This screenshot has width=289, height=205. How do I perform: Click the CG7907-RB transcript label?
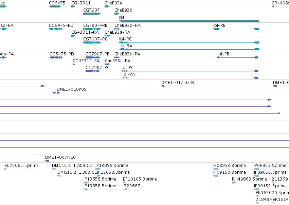point(95,25)
